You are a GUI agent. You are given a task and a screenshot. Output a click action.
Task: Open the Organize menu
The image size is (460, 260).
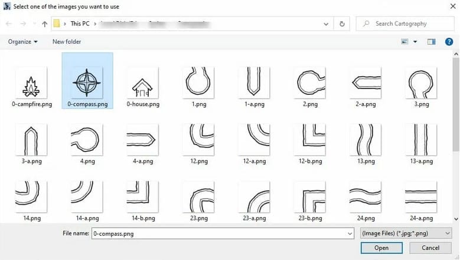(23, 42)
